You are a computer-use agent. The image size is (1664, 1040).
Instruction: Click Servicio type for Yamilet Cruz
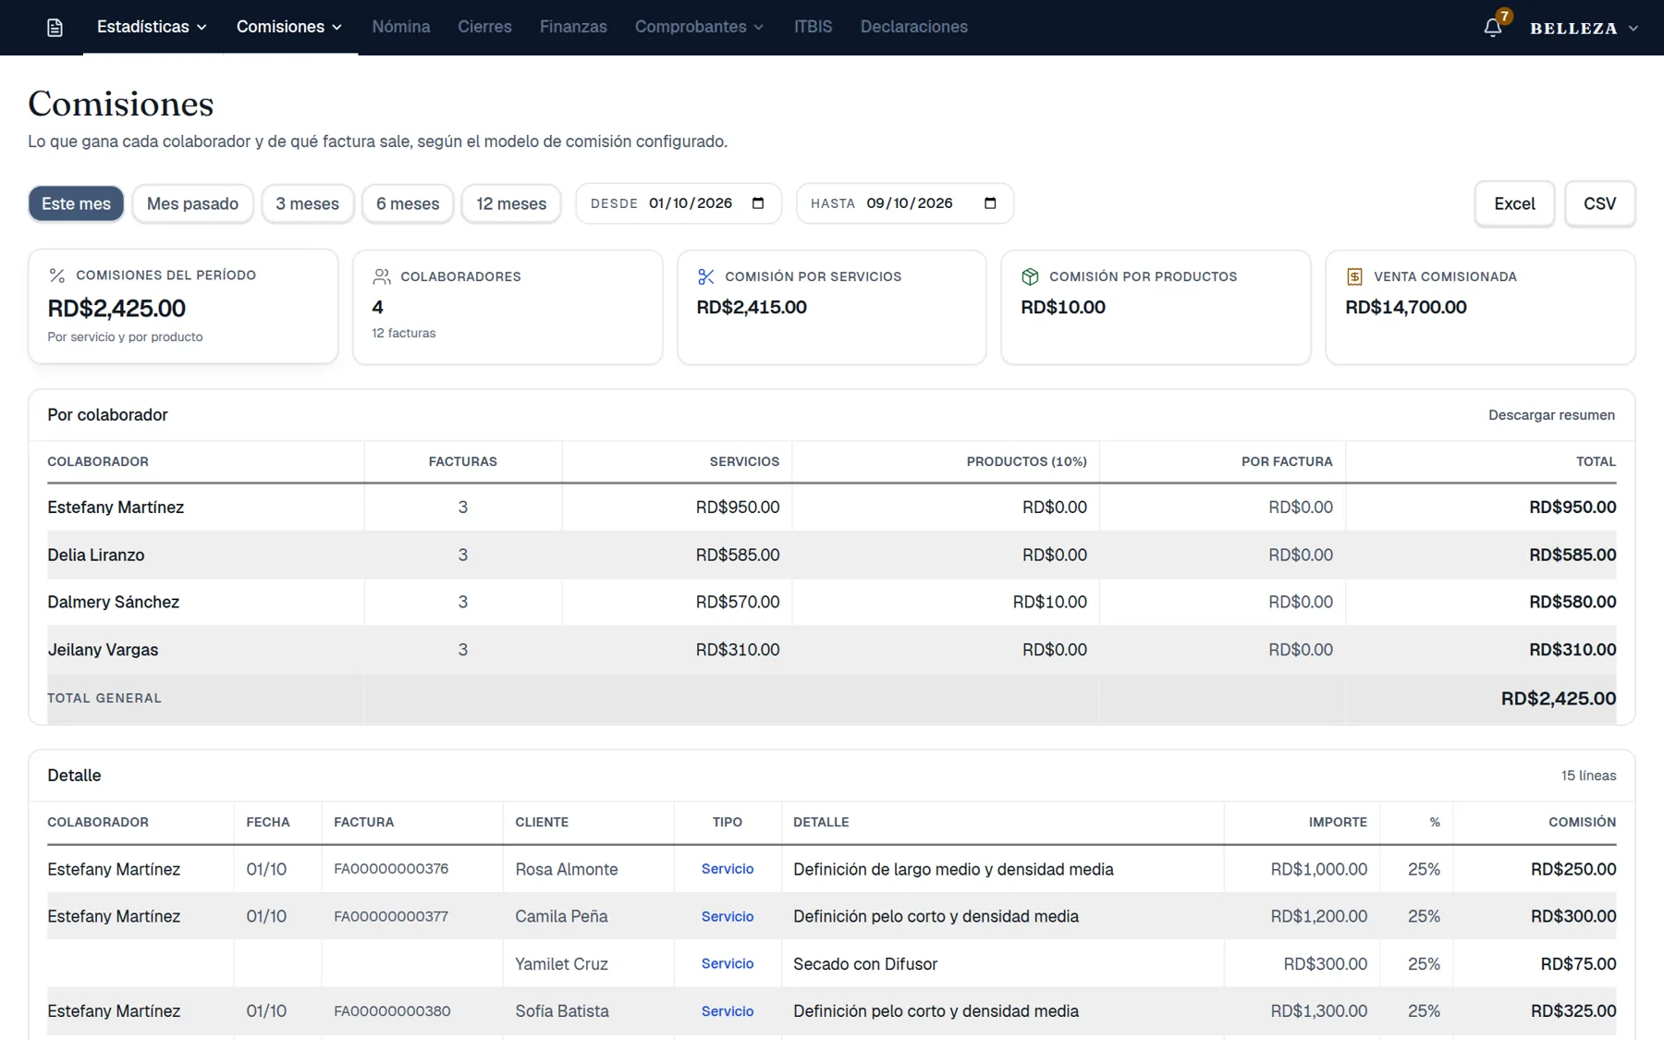click(728, 963)
